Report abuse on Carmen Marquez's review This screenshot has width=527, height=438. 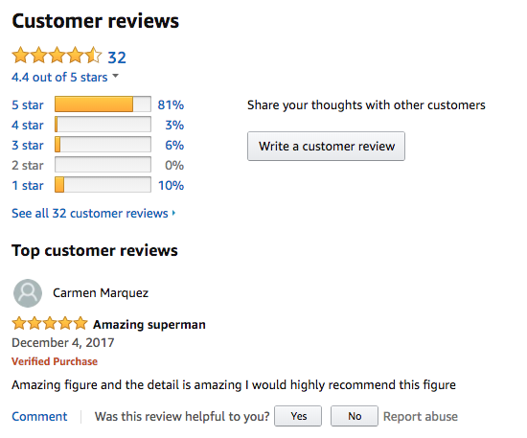421,417
